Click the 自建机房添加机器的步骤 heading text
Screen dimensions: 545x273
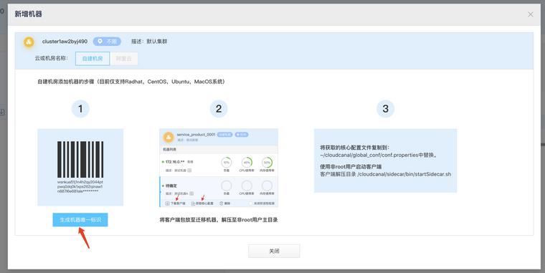coord(131,82)
